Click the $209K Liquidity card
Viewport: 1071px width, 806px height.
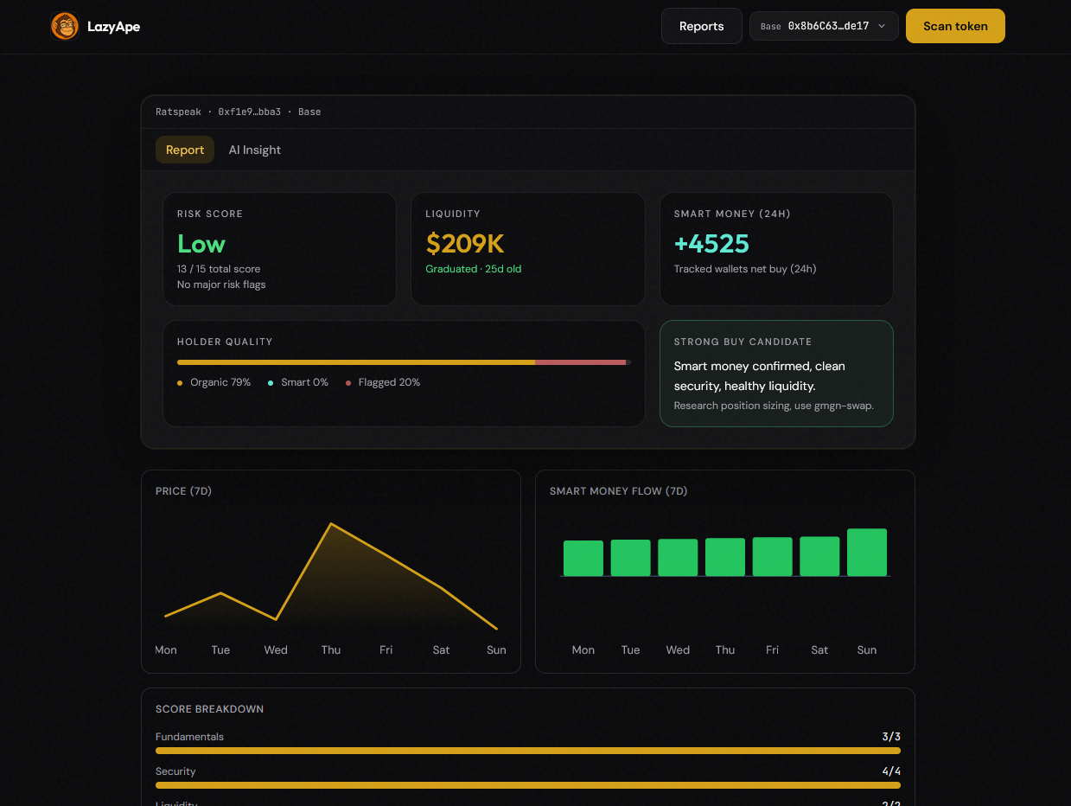click(527, 249)
